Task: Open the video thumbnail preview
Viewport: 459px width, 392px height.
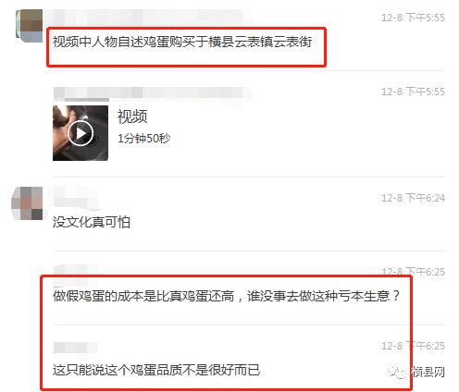Action: [81, 133]
